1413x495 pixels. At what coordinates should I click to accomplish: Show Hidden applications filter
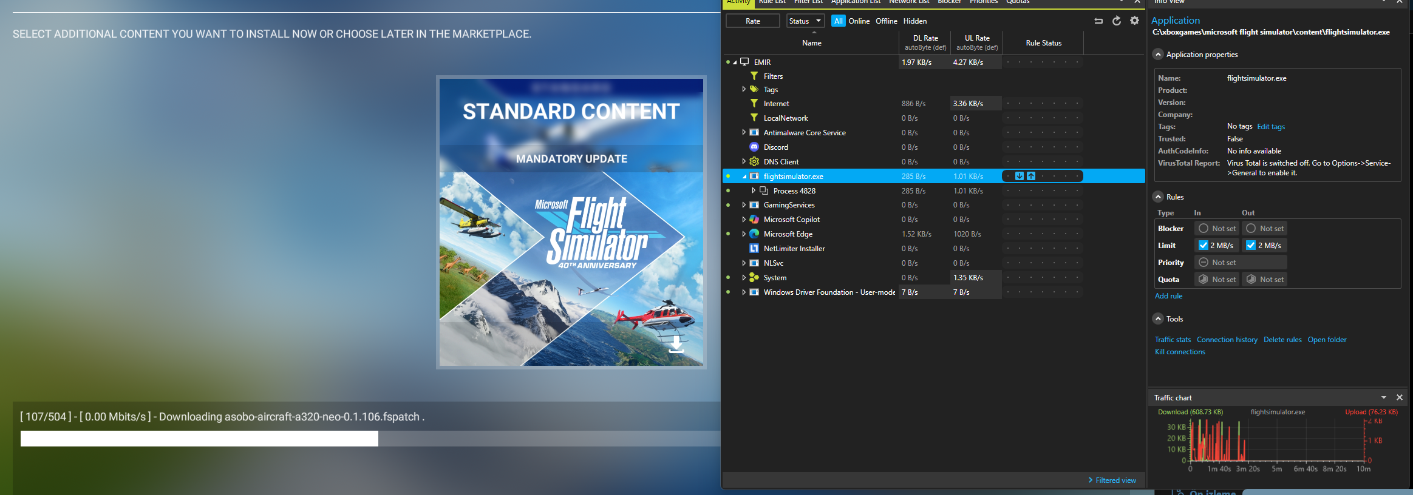point(915,21)
